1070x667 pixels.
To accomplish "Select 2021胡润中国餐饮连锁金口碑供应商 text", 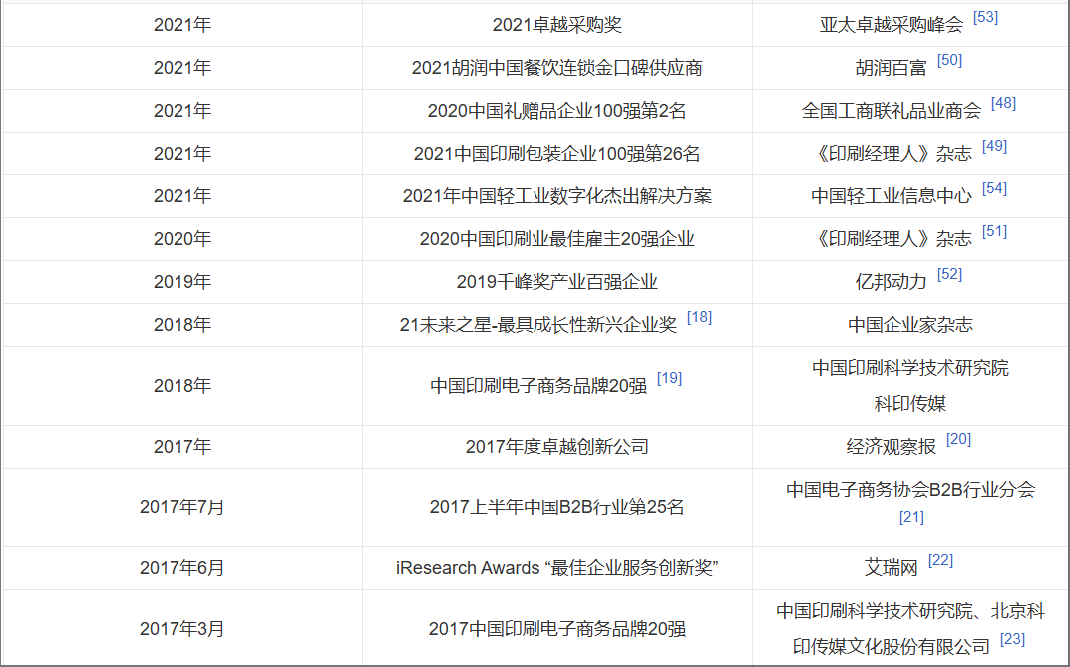I will [556, 68].
